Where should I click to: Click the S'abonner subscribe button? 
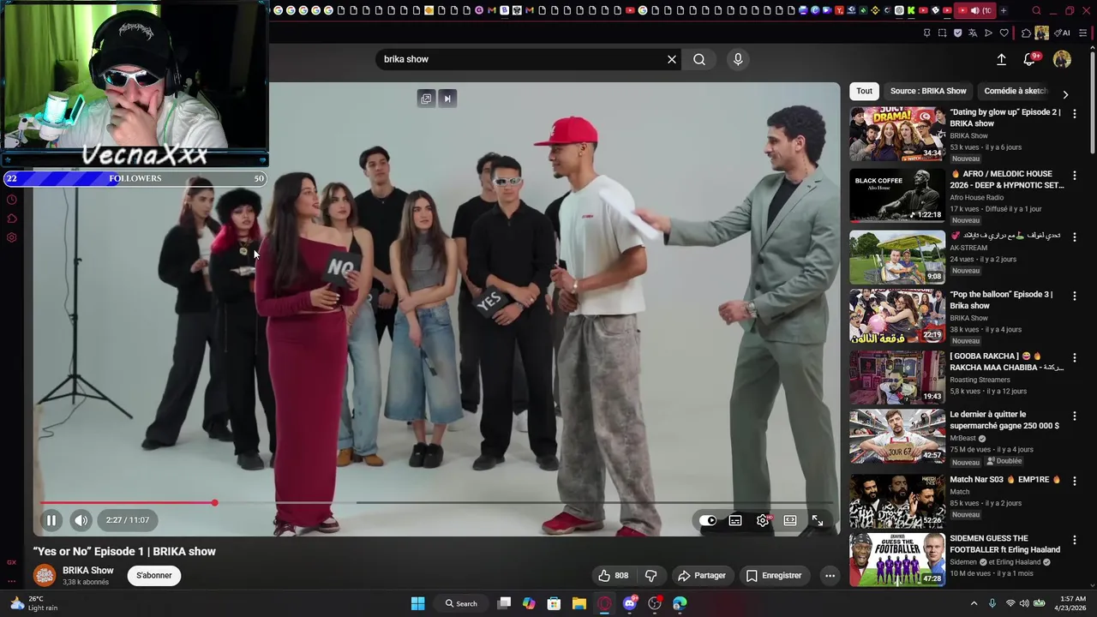[x=154, y=576]
